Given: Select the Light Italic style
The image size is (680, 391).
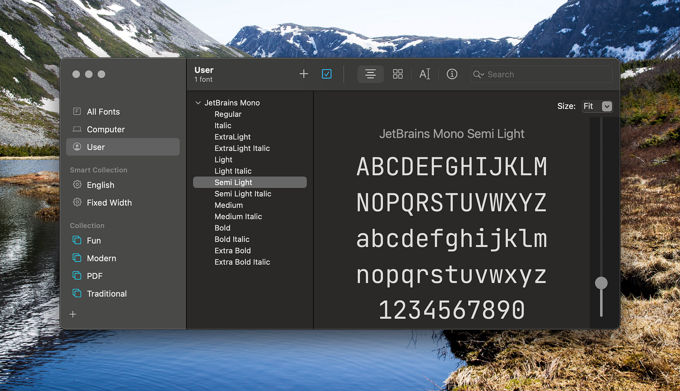Looking at the screenshot, I should [233, 171].
